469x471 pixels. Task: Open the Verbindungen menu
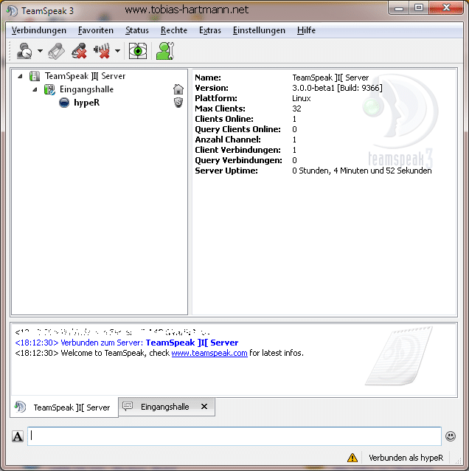(38, 30)
